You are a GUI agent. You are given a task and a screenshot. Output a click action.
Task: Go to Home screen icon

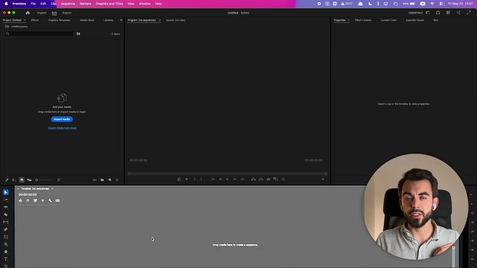point(28,13)
